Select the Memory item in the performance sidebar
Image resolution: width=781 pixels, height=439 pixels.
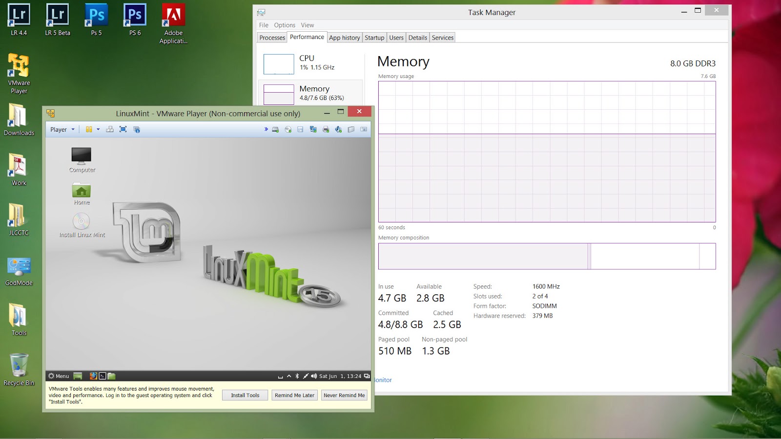click(311, 93)
